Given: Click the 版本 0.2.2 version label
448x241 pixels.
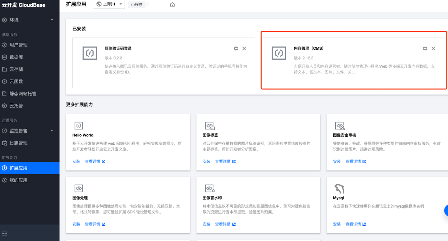Looking at the screenshot, I should click(113, 58).
